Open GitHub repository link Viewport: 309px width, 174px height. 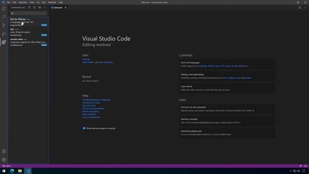click(x=91, y=112)
